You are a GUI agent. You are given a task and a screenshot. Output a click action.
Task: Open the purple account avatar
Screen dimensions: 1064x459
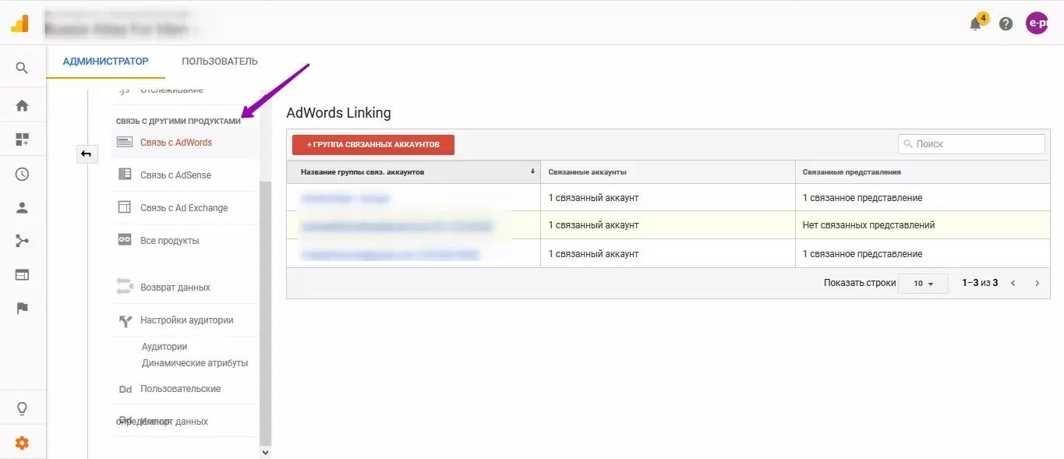coord(1037,23)
